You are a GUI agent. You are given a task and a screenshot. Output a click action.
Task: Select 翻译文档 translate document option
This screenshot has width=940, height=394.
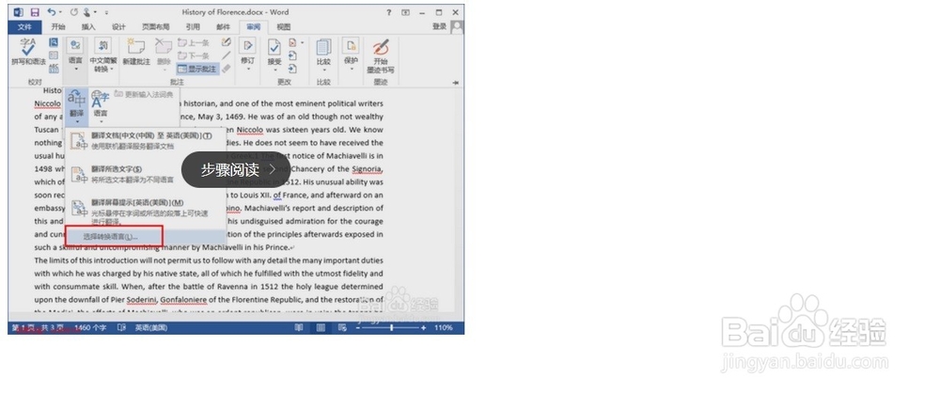click(145, 141)
